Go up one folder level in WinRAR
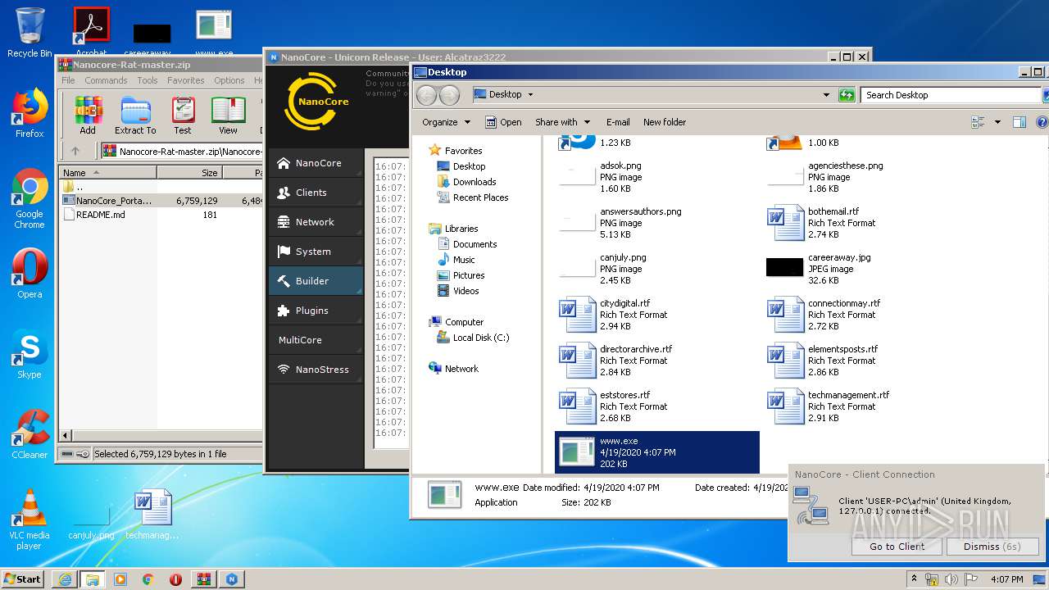Screen dimensions: 1049x590 75,151
